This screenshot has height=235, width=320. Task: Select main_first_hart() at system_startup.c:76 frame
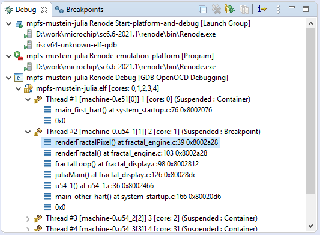(x=133, y=111)
